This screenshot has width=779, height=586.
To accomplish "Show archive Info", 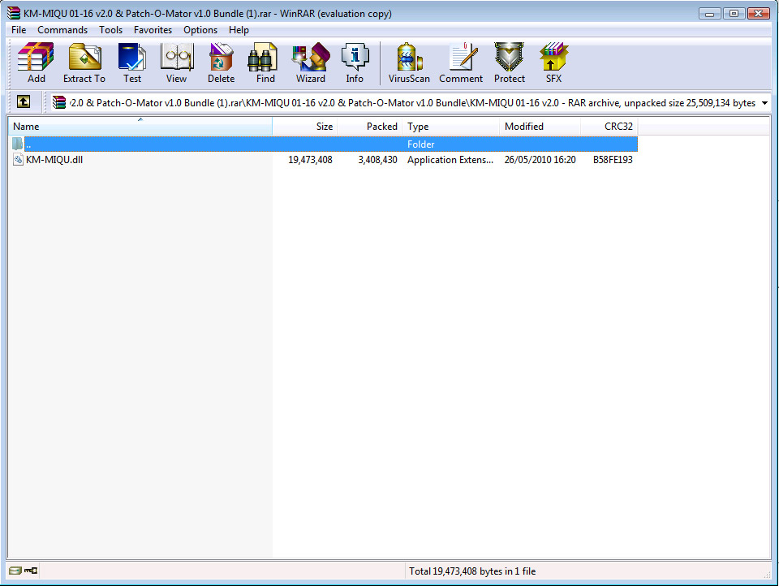I will click(x=355, y=62).
